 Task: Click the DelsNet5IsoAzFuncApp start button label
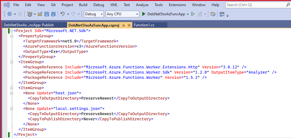click(166, 14)
